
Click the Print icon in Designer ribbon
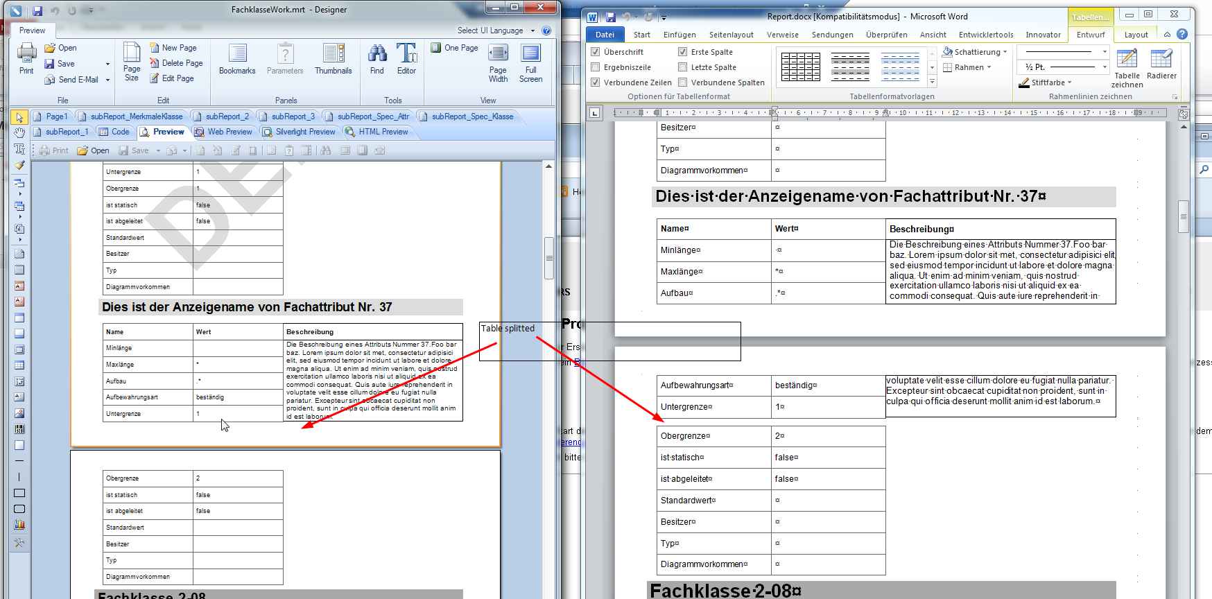coord(26,59)
